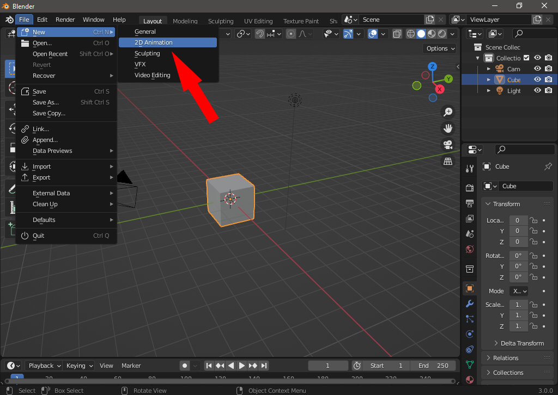Open the rotation Mode dropdown
Viewport: 558px width, 395px height.
click(x=518, y=291)
